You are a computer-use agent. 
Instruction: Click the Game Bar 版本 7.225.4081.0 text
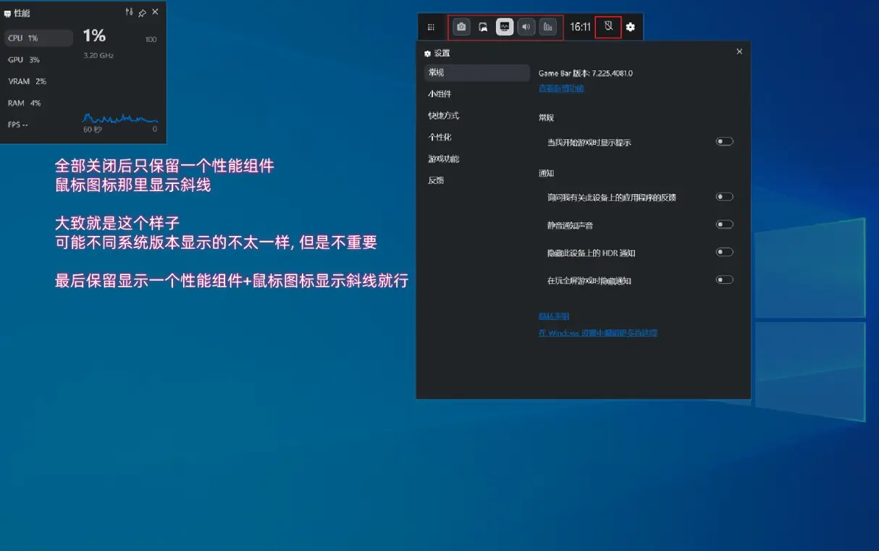coord(586,73)
